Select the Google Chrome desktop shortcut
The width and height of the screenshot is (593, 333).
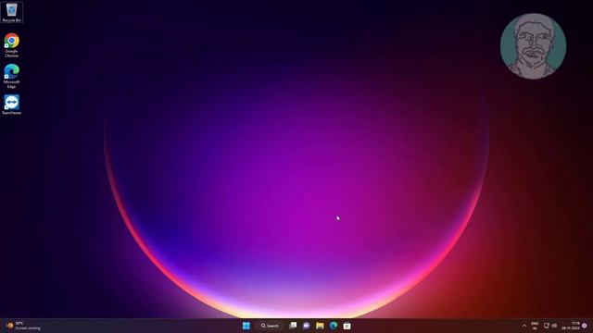tap(12, 45)
